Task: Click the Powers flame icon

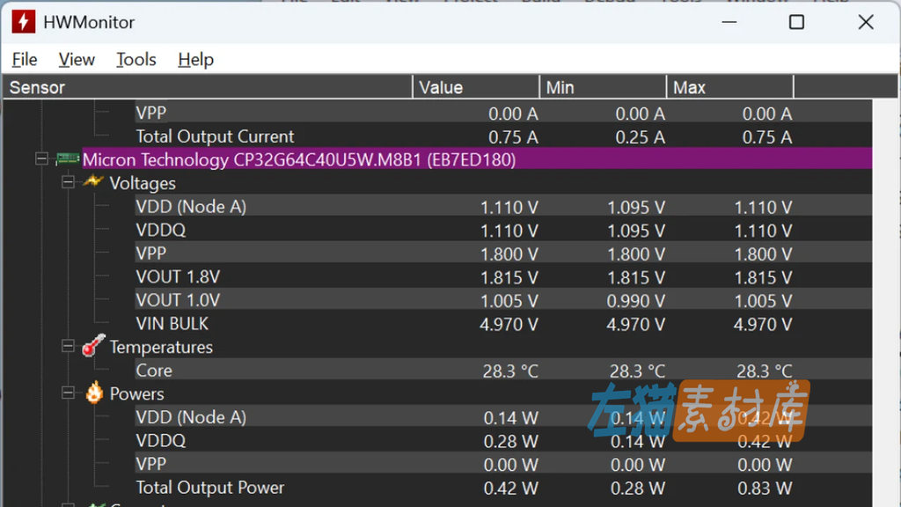Action: point(94,393)
